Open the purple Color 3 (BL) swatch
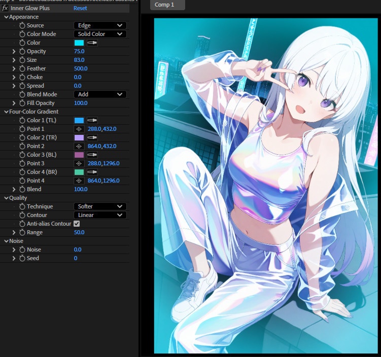Image resolution: width=381 pixels, height=357 pixels. click(x=79, y=155)
